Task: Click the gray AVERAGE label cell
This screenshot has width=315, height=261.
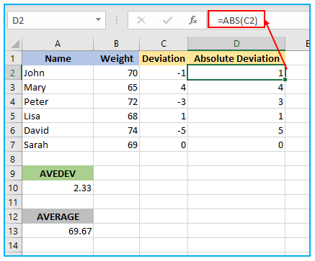Action: tap(58, 216)
